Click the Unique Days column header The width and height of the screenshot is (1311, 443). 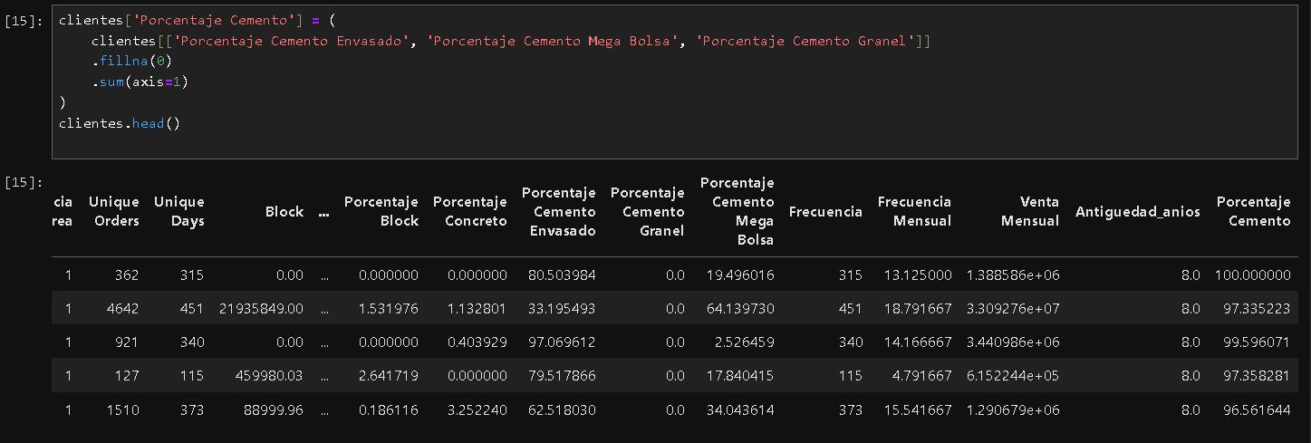pos(179,211)
